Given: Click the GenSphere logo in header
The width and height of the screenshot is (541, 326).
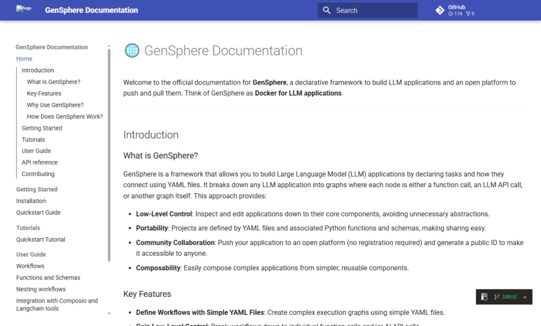Looking at the screenshot, I should pyautogui.click(x=23, y=9).
